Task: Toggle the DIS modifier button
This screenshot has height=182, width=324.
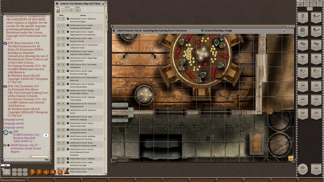Action: pyautogui.click(x=14, y=174)
